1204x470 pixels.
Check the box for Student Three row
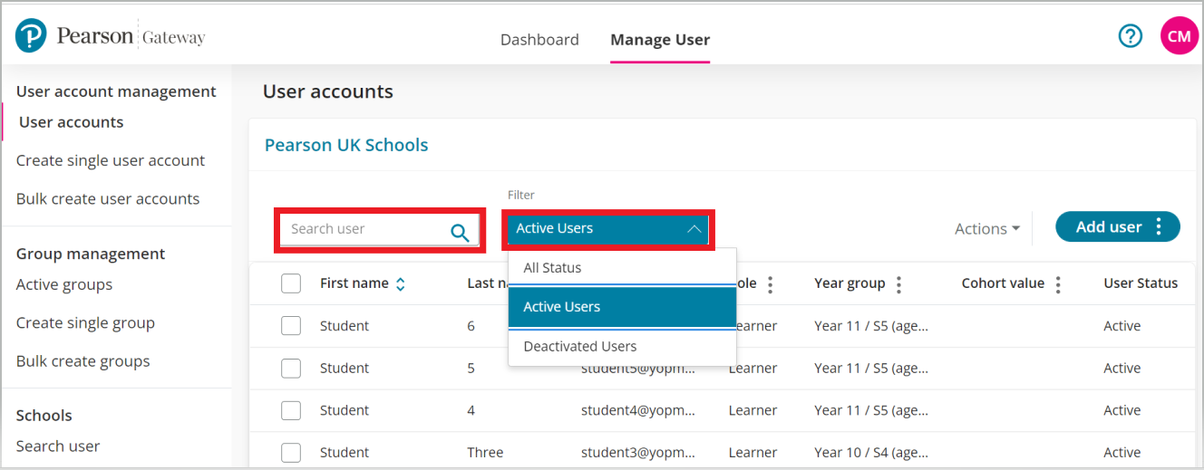(x=291, y=453)
